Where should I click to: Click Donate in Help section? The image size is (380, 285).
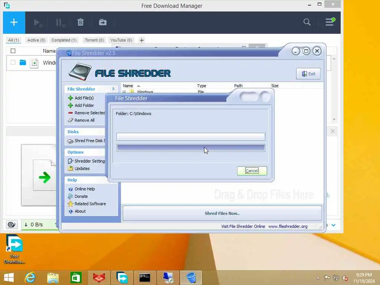[81, 197]
